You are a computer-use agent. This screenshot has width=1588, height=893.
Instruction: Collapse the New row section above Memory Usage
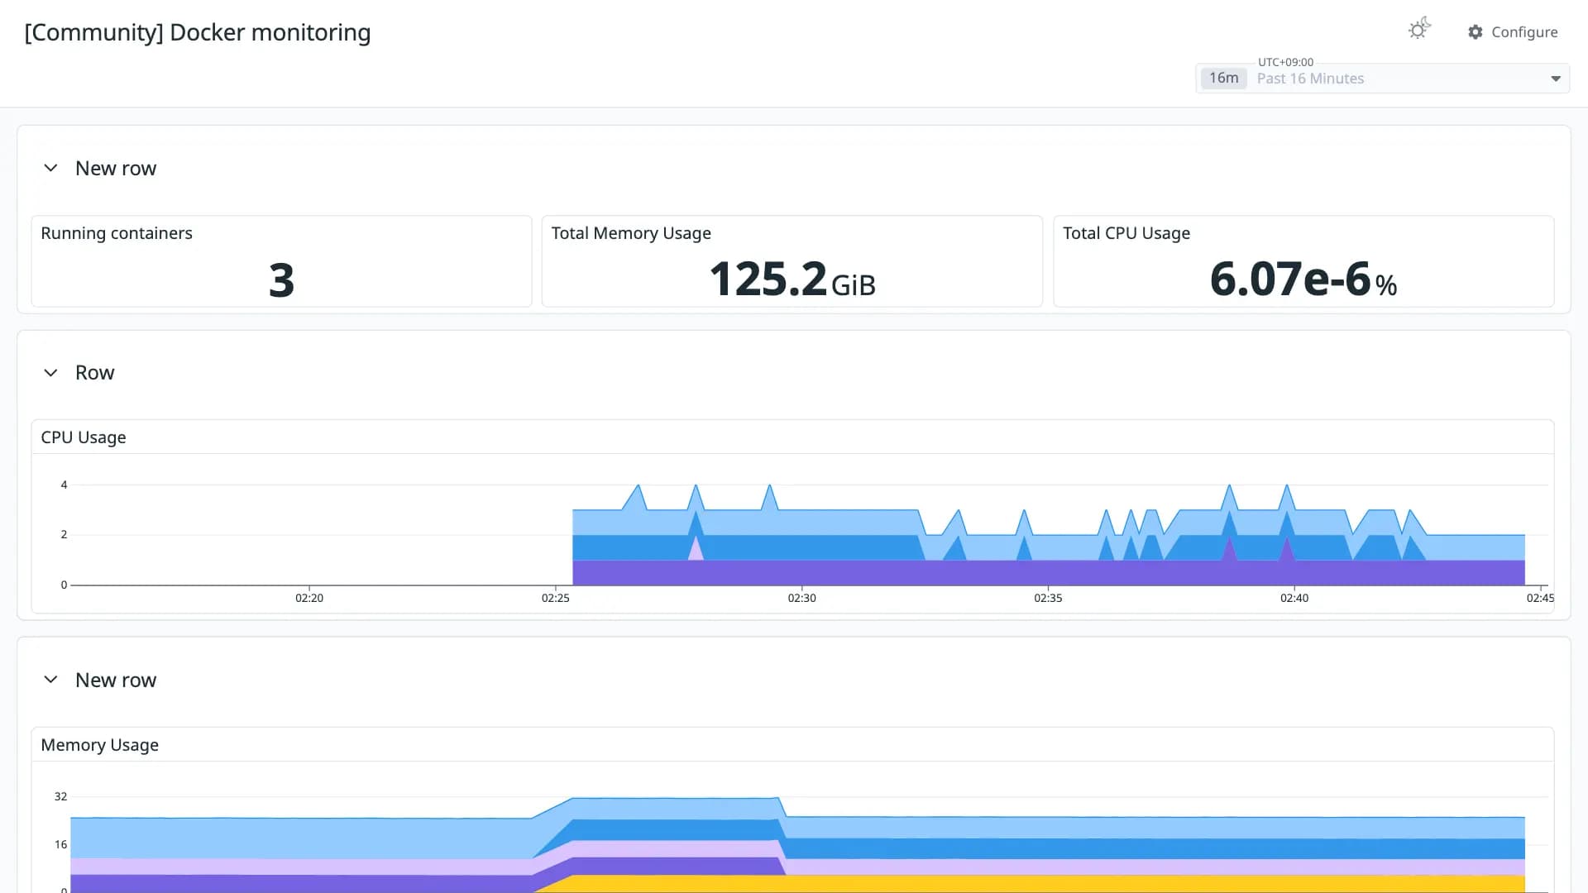(50, 680)
